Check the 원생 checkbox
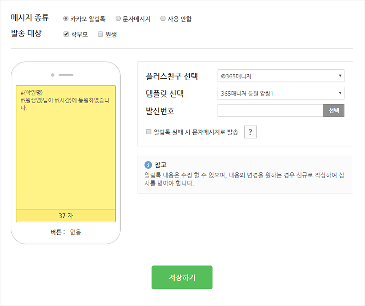The image size is (365, 306). coord(100,34)
